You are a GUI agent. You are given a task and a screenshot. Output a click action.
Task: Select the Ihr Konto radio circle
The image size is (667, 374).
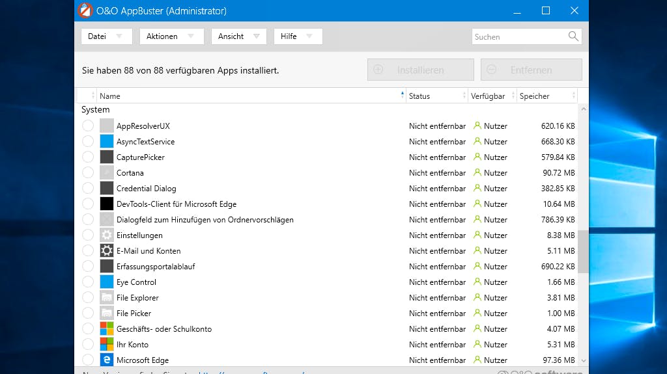pos(88,345)
